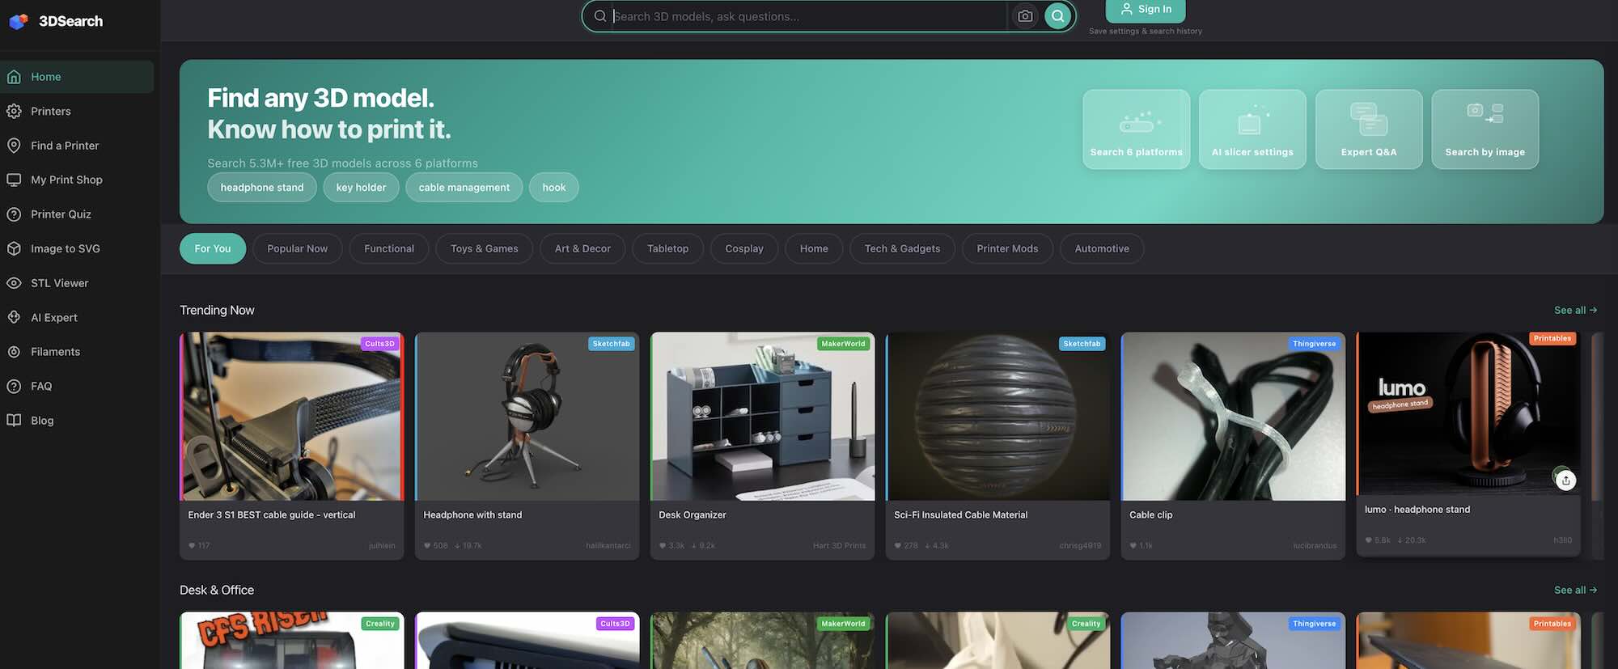Click the camera image search icon
The width and height of the screenshot is (1618, 669).
[1025, 16]
